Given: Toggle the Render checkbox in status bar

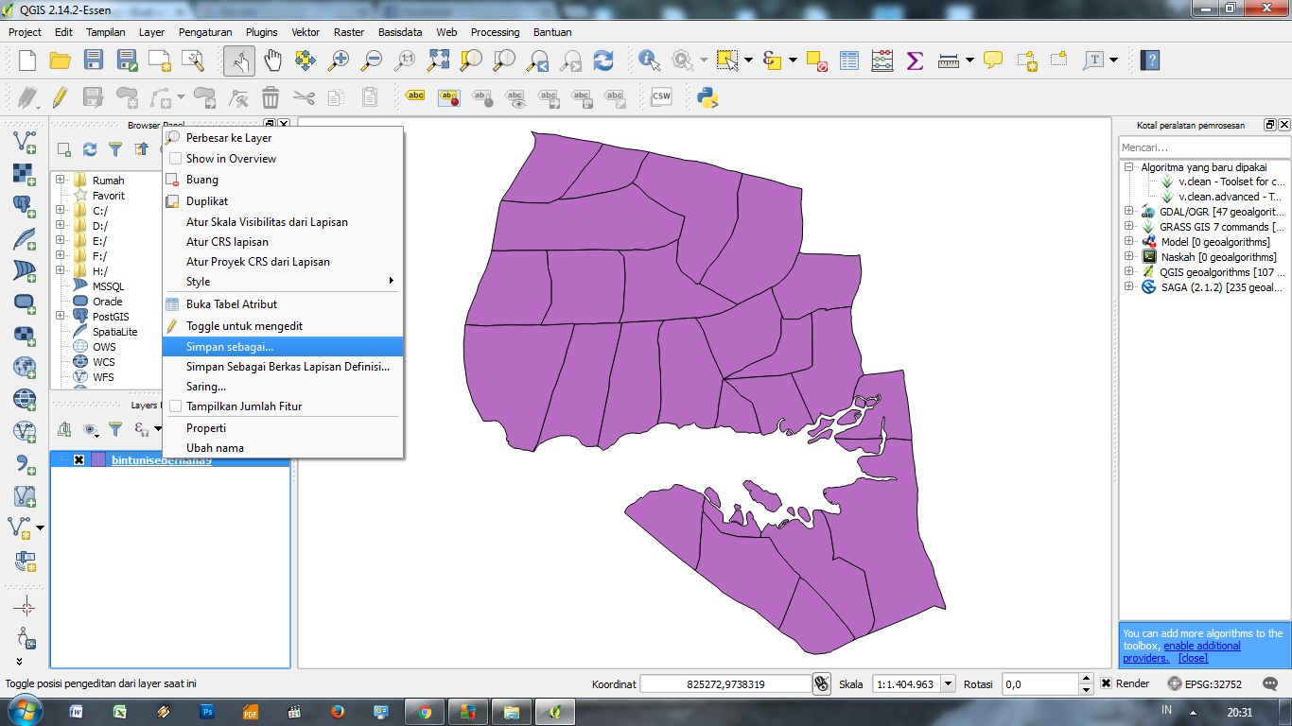Looking at the screenshot, I should [x=1105, y=683].
